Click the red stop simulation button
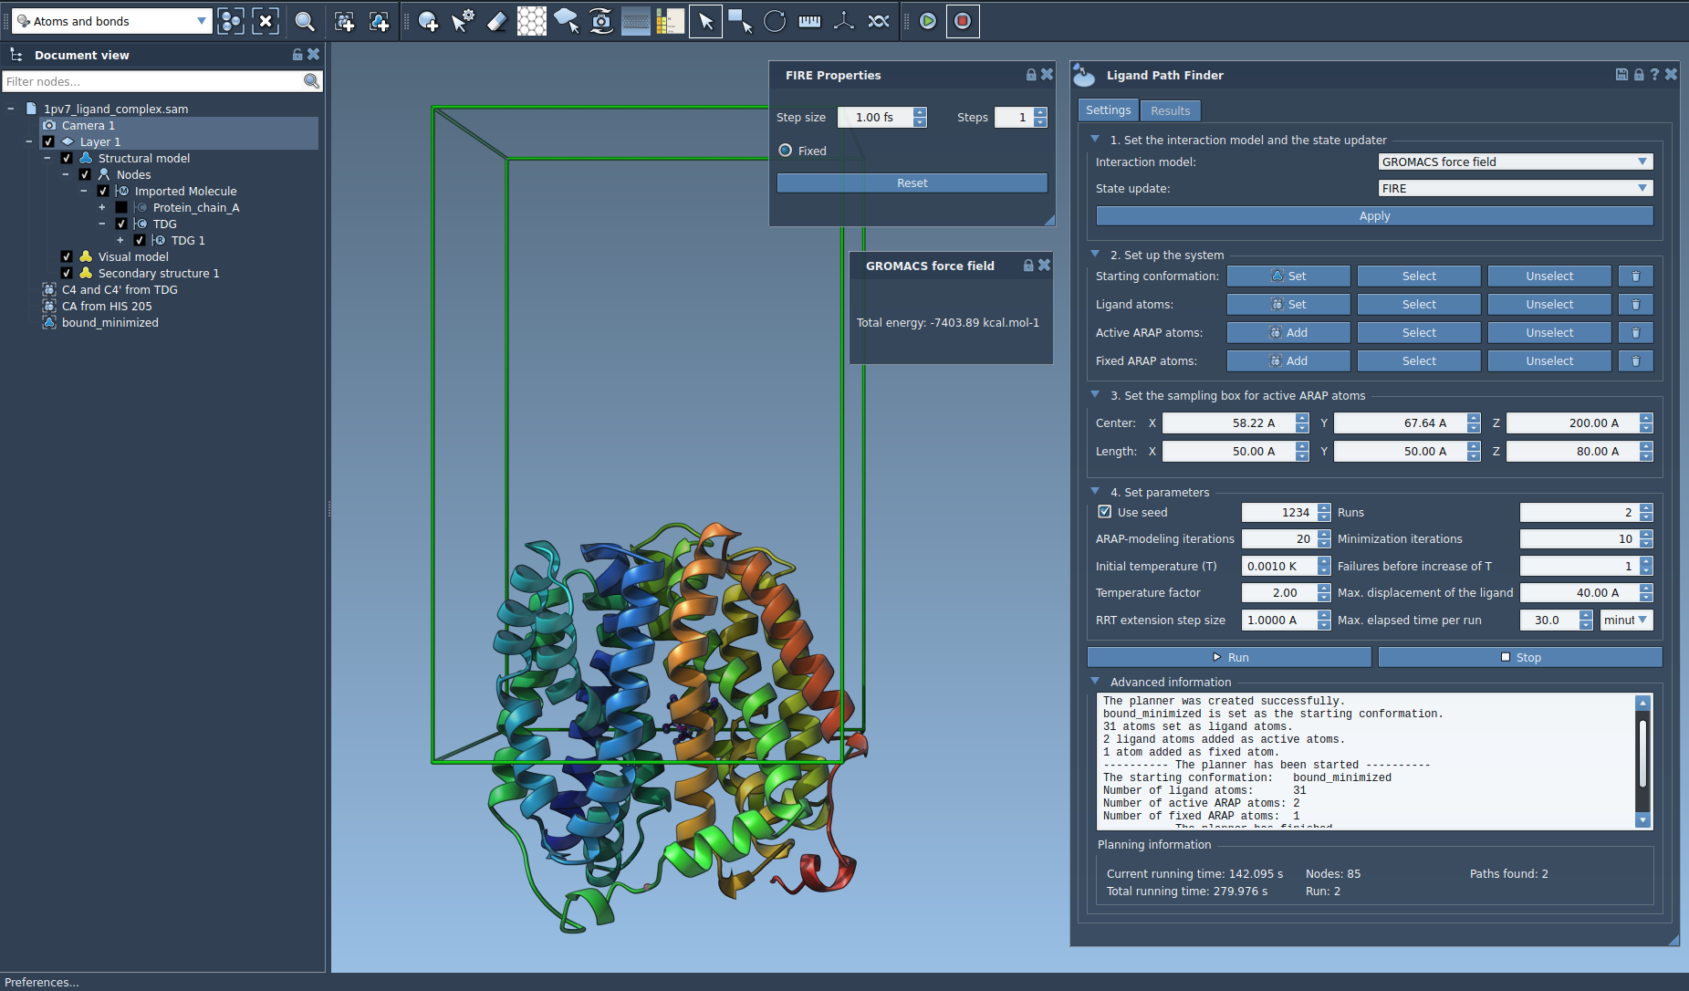 [963, 21]
